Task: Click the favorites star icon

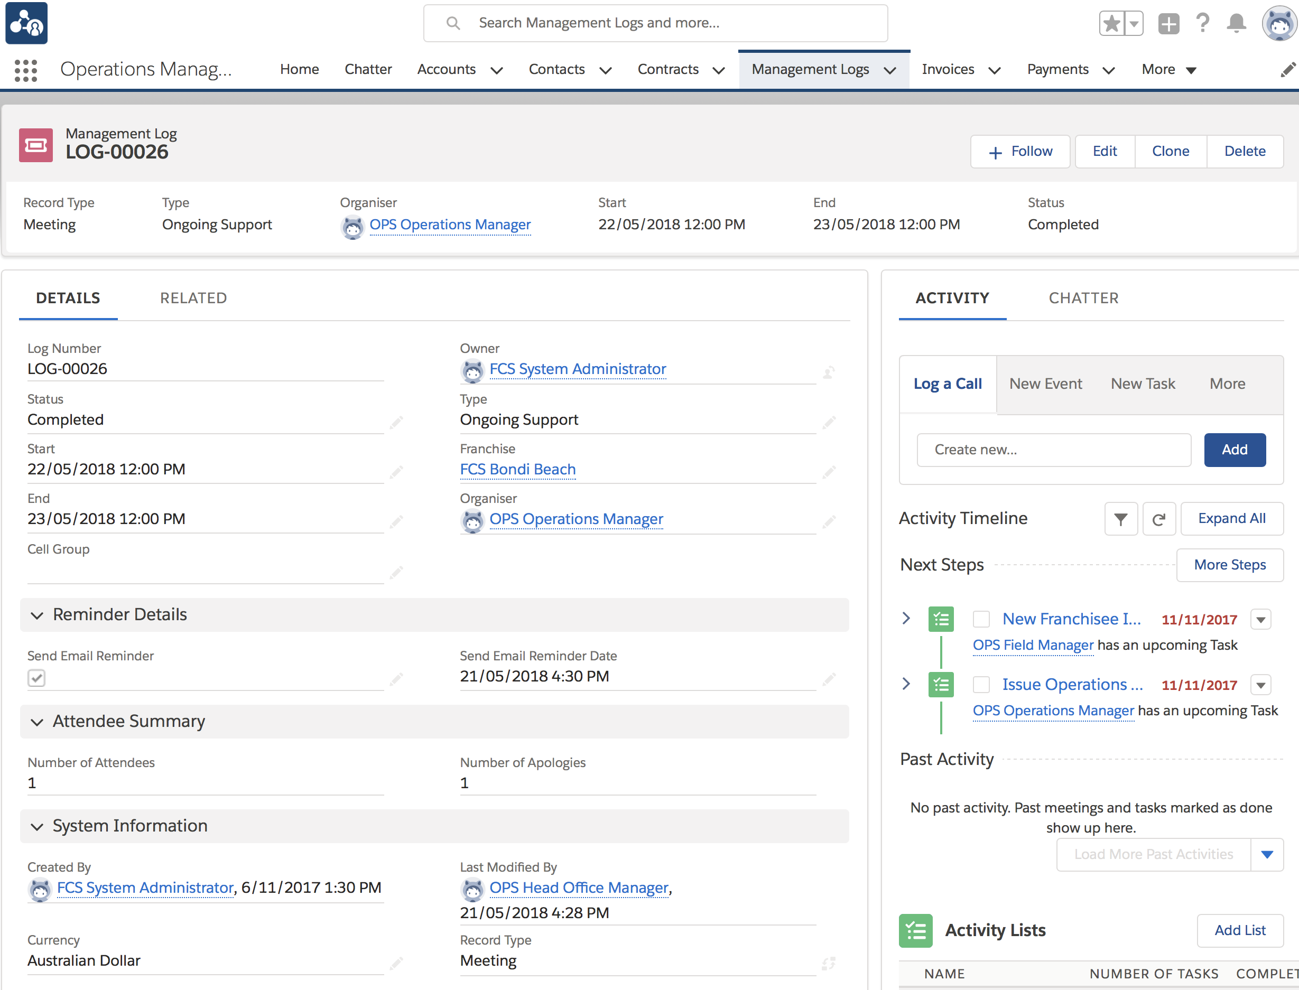Action: pyautogui.click(x=1111, y=24)
